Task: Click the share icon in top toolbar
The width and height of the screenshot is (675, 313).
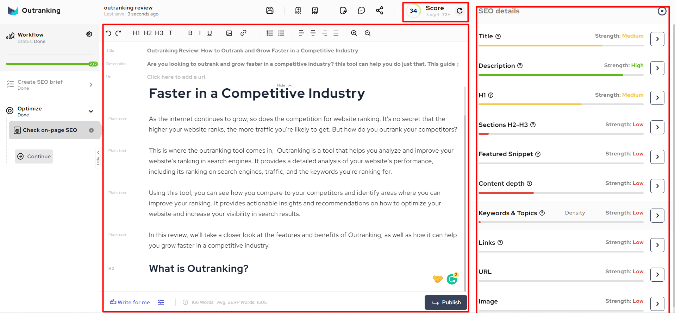Action: click(380, 11)
